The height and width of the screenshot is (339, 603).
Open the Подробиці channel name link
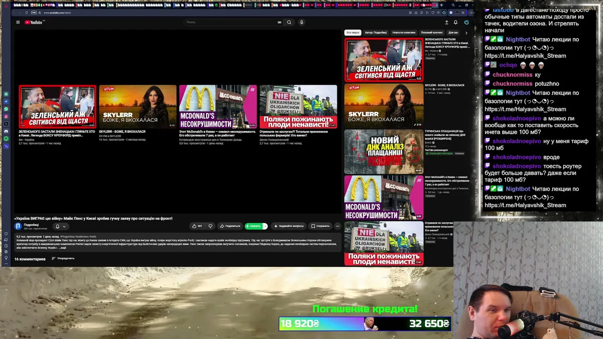pos(31,225)
